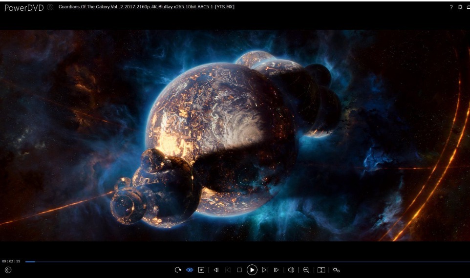This screenshot has height=278, width=470.
Task: Toggle the fit-to-screen aspect icon
Action: pyautogui.click(x=321, y=270)
